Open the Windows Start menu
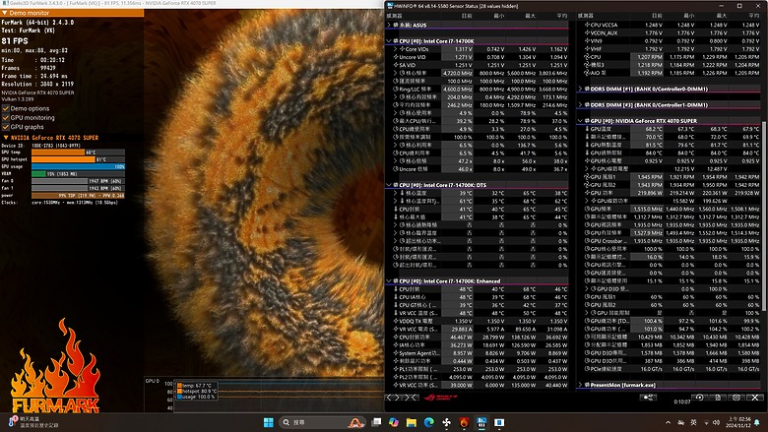The image size is (768, 432). tap(269, 422)
